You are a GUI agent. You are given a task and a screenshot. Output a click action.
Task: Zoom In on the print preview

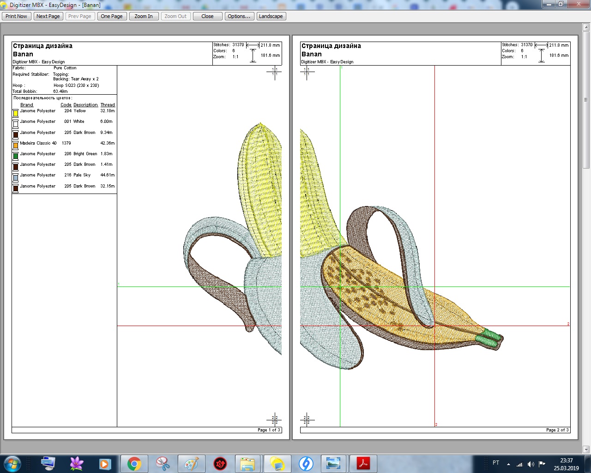(x=144, y=16)
